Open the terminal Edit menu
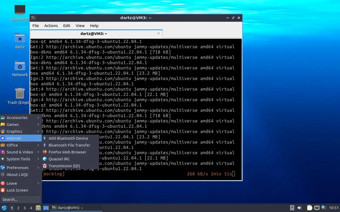 (x=67, y=26)
